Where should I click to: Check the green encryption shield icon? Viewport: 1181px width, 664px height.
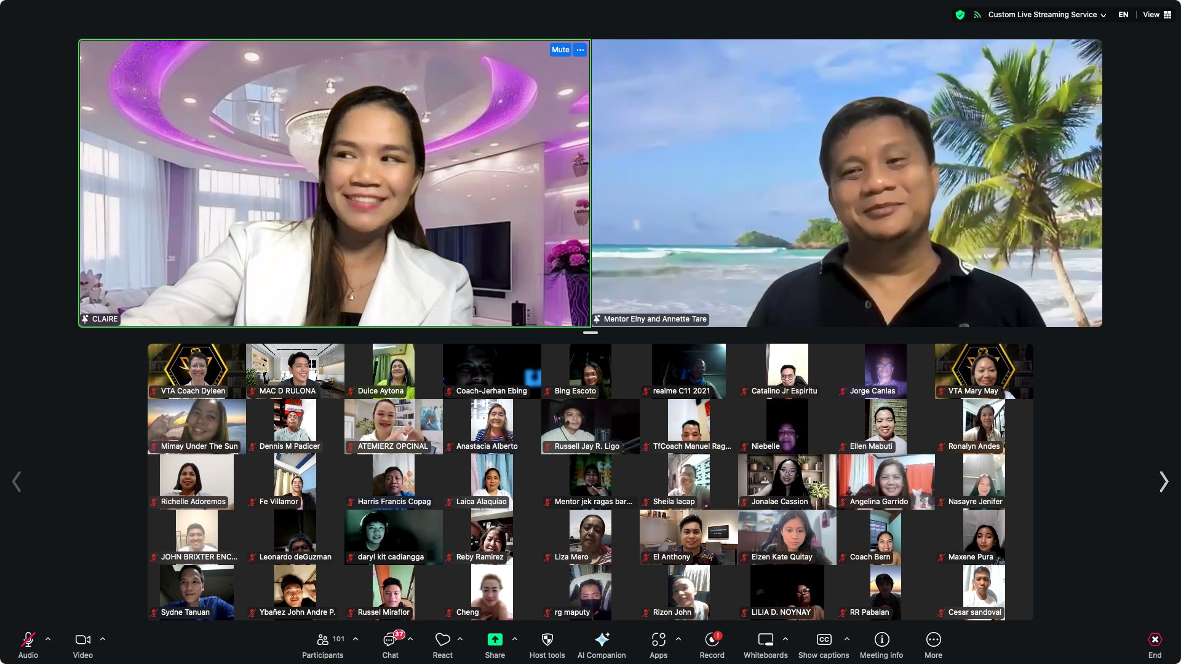click(960, 15)
